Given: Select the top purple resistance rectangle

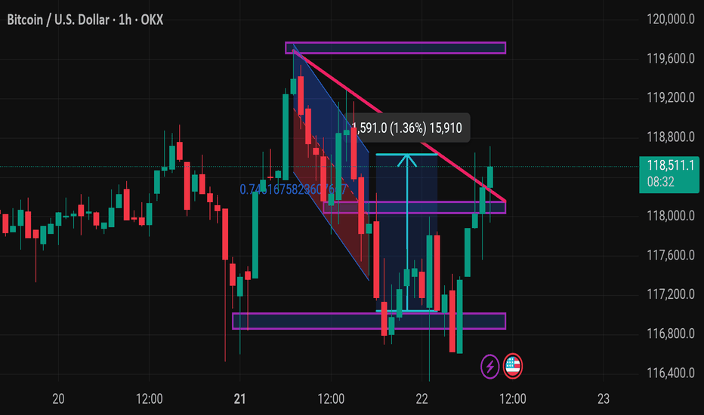Looking at the screenshot, I should coord(396,48).
